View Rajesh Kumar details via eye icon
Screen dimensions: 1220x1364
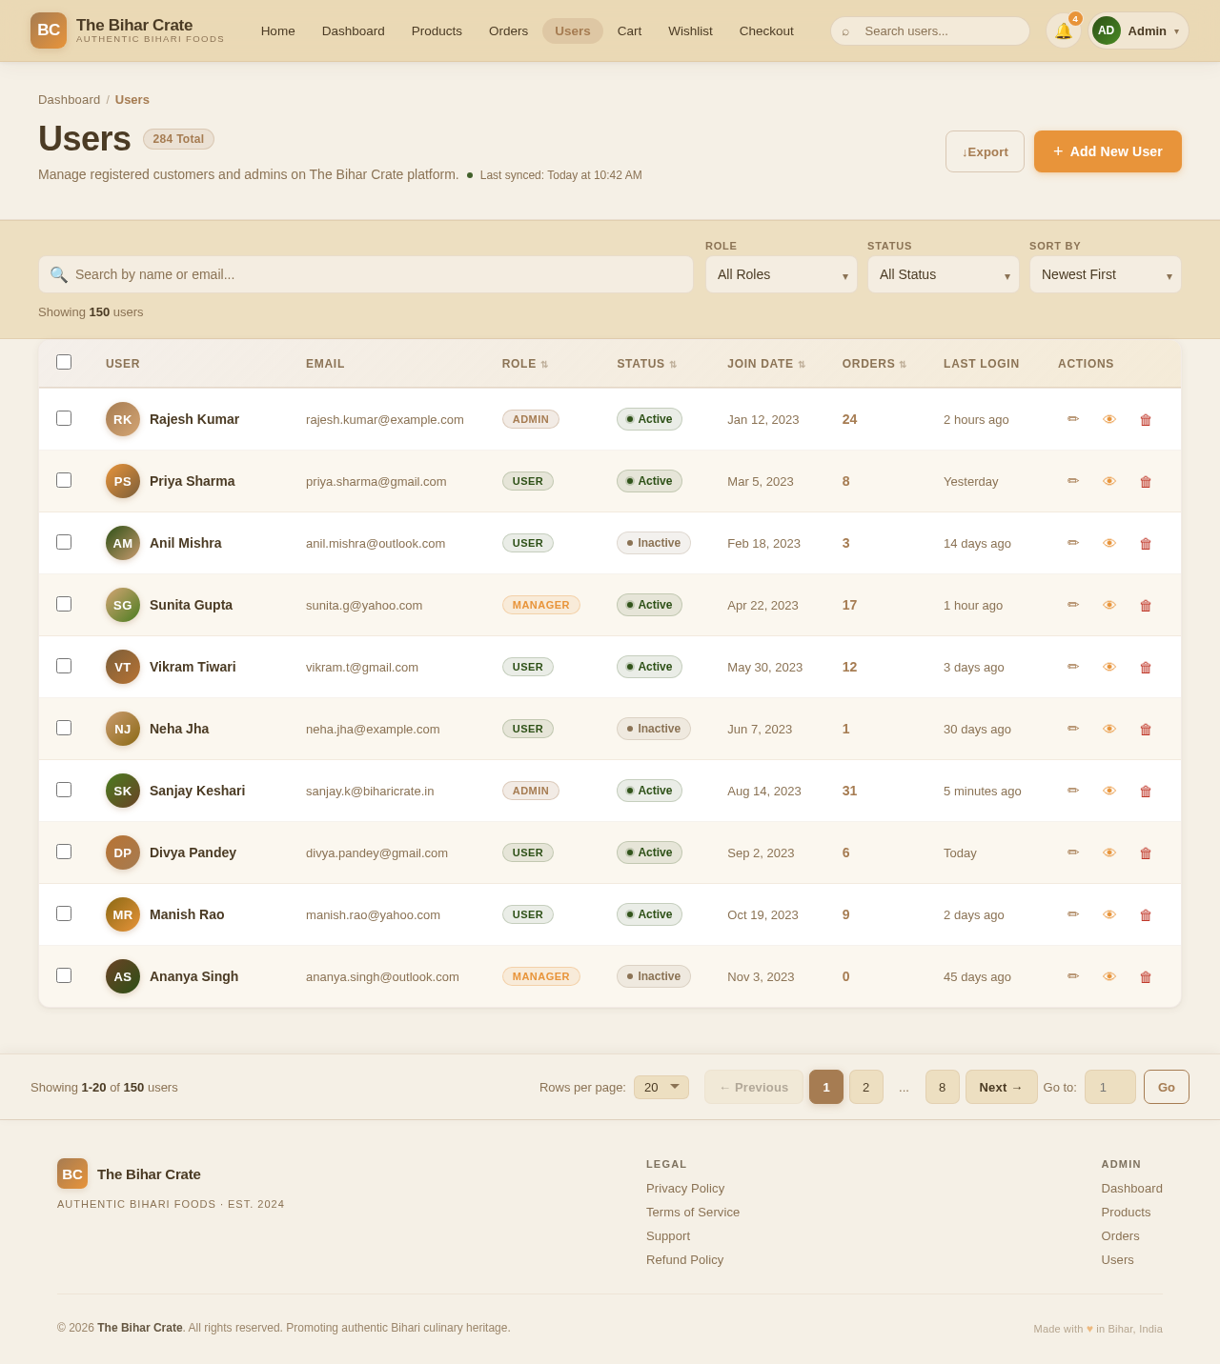pos(1109,419)
